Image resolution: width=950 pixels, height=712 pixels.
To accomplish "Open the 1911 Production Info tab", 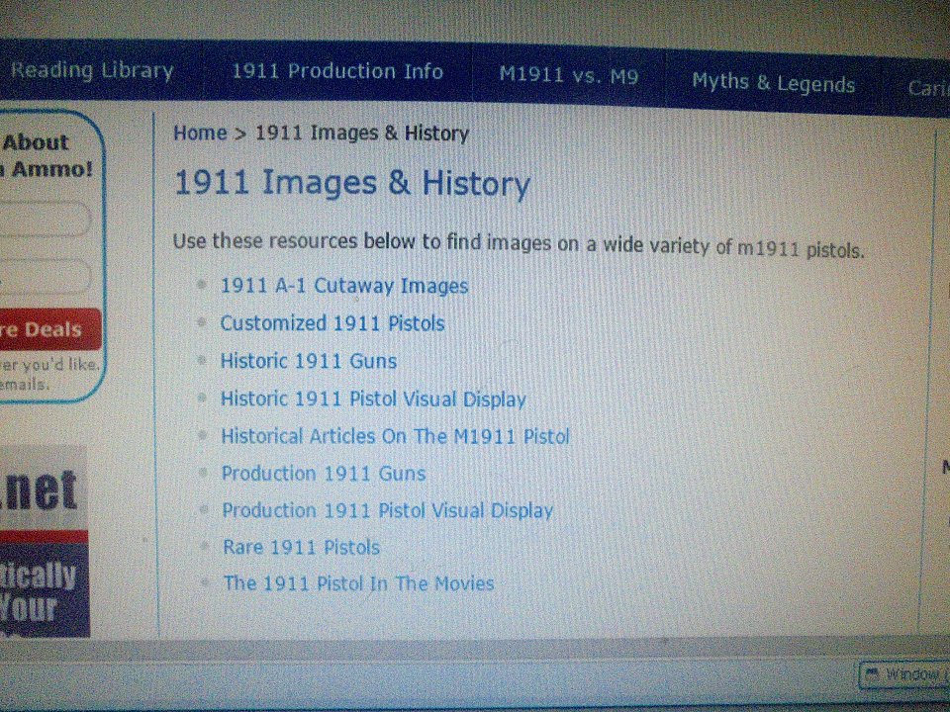I will pos(337,71).
